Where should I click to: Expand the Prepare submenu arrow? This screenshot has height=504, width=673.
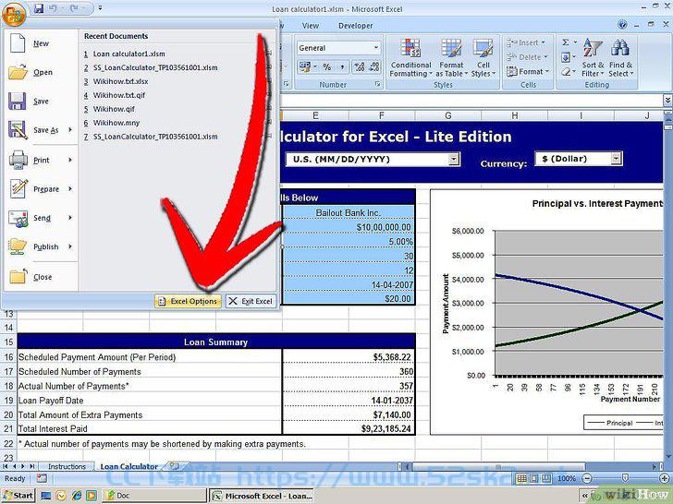(x=70, y=188)
